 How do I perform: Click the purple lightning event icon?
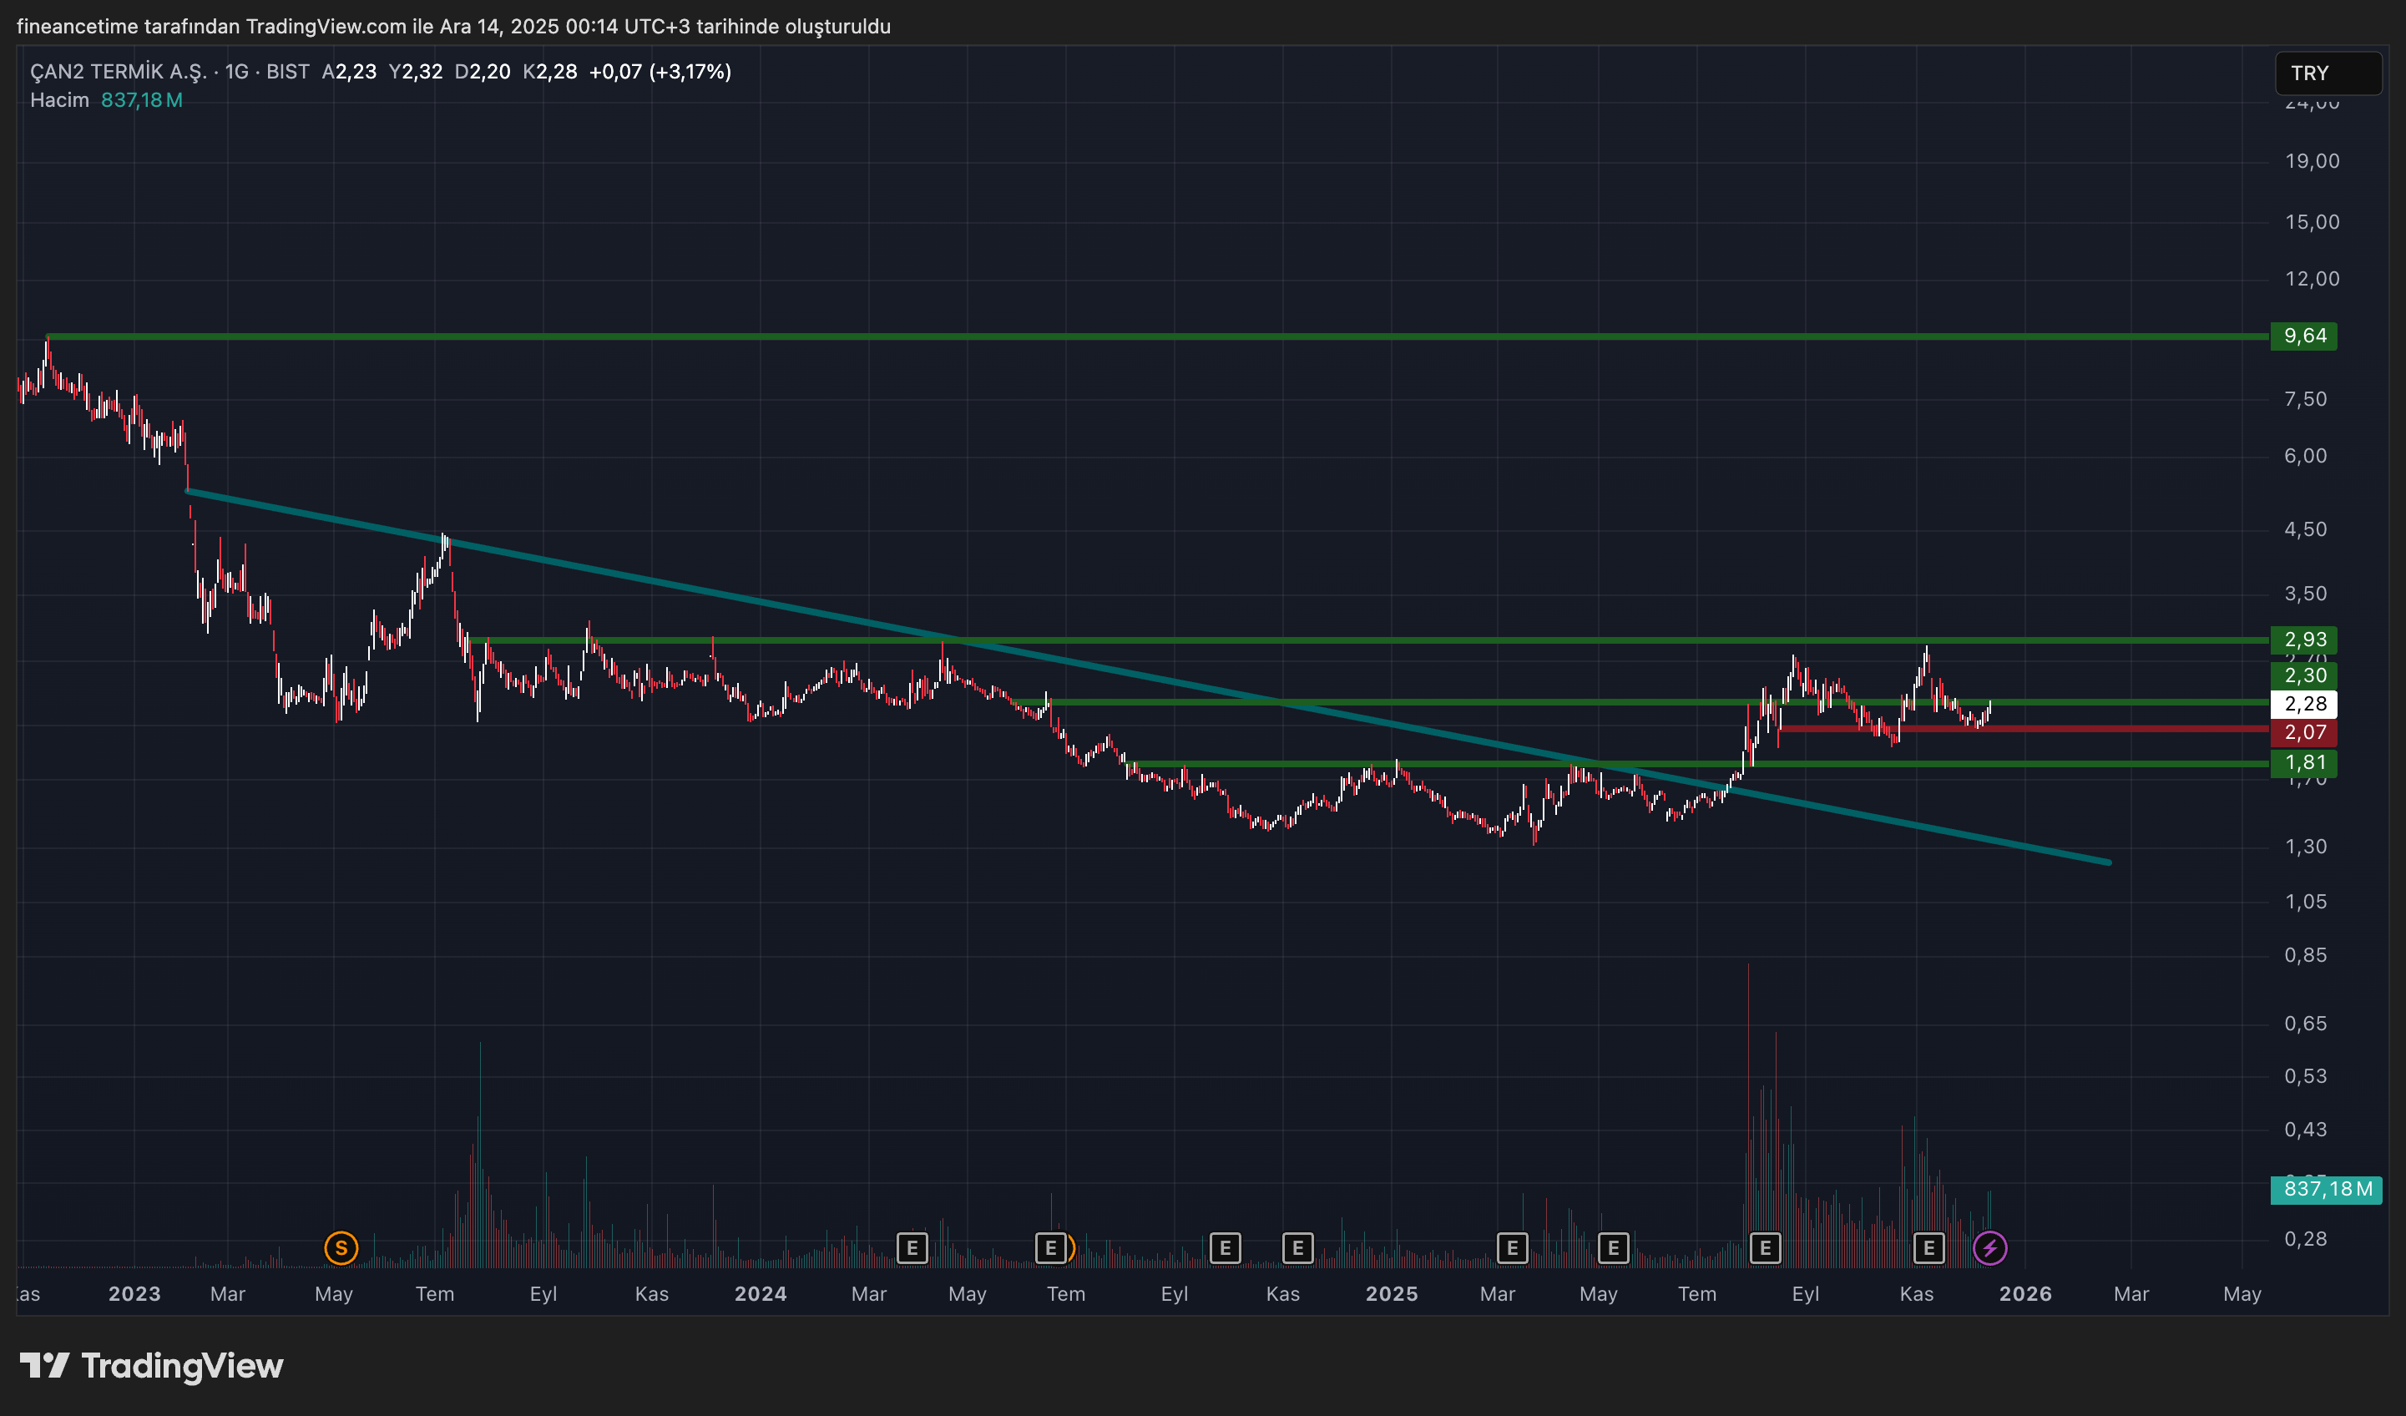coord(1989,1248)
